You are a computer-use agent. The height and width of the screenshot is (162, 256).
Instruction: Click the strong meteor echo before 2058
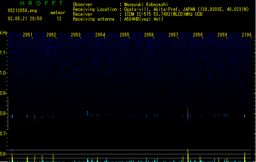point(188,115)
